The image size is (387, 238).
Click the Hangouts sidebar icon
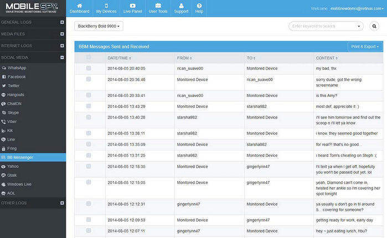click(x=3, y=95)
